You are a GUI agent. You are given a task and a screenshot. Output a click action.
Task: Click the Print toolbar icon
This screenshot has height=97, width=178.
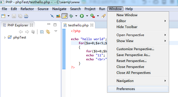pos(26,16)
